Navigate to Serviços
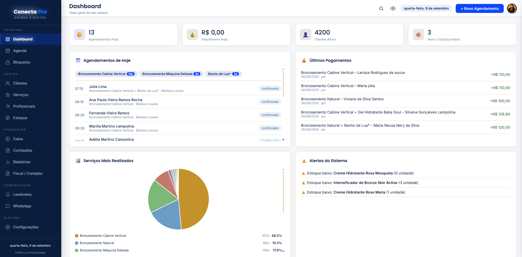Image resolution: width=522 pixels, height=257 pixels. tap(31, 95)
